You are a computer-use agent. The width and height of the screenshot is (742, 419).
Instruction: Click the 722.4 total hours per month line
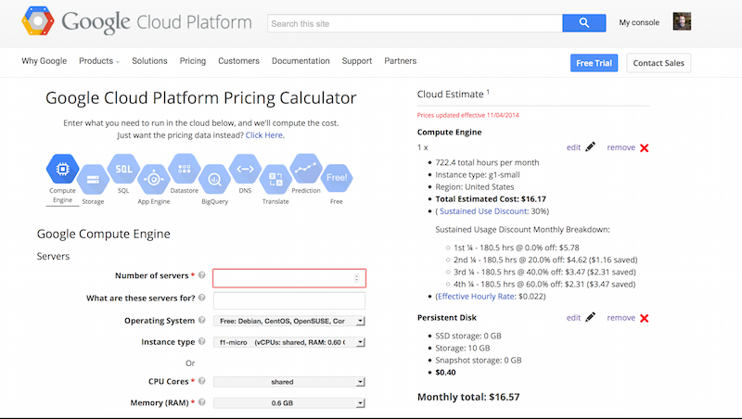click(487, 162)
